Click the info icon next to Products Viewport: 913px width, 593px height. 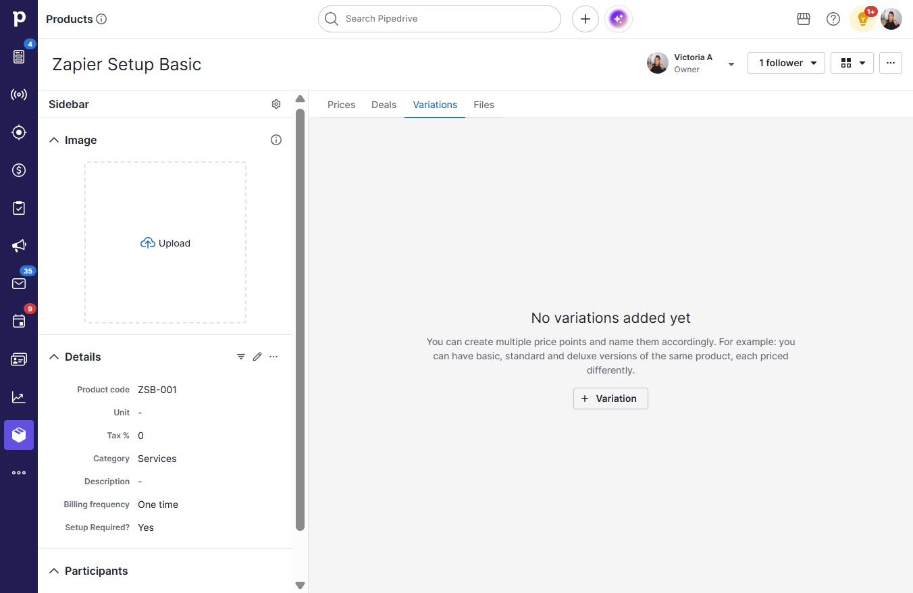pos(102,19)
